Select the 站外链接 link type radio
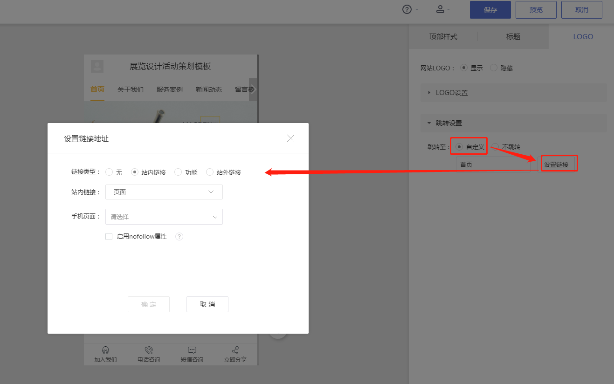The image size is (614, 384). click(x=210, y=172)
